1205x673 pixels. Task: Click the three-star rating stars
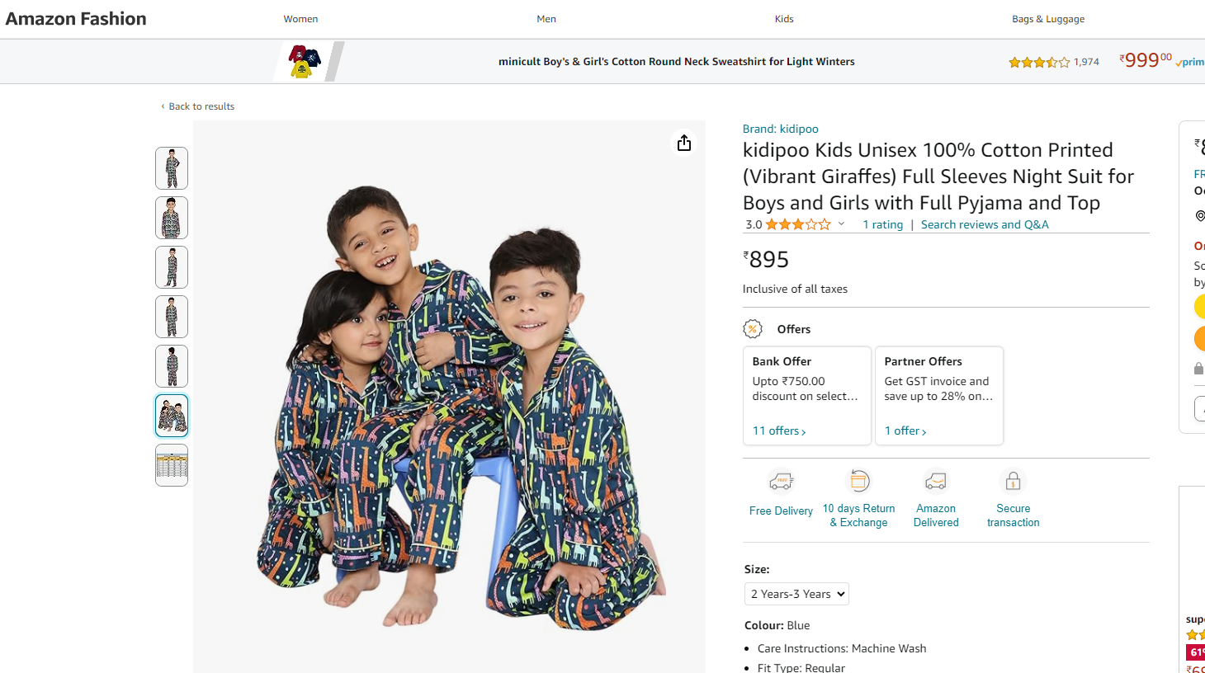(x=797, y=224)
